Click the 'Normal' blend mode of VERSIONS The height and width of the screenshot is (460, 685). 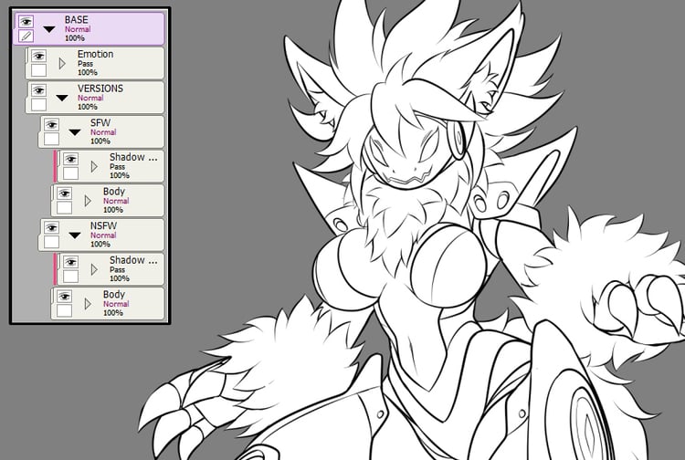90,98
